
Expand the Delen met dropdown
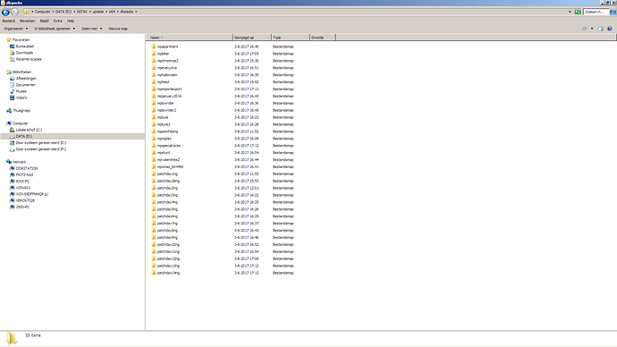pos(92,29)
